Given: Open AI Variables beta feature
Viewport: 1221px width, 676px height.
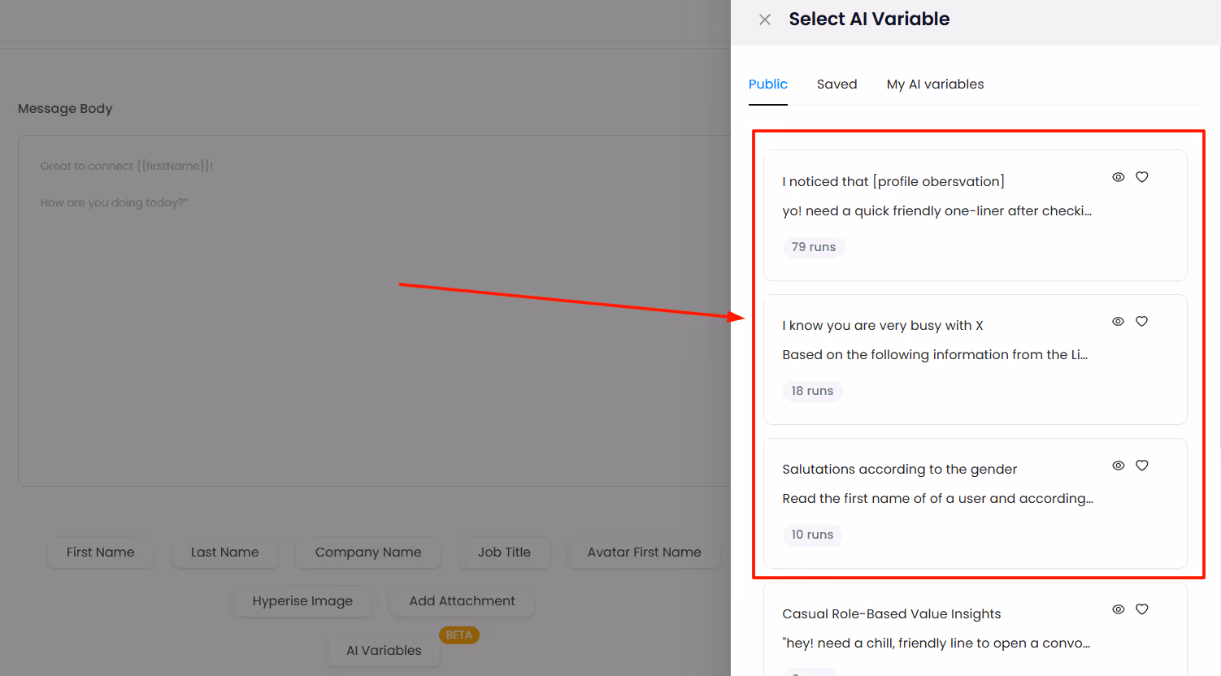Looking at the screenshot, I should click(x=383, y=650).
